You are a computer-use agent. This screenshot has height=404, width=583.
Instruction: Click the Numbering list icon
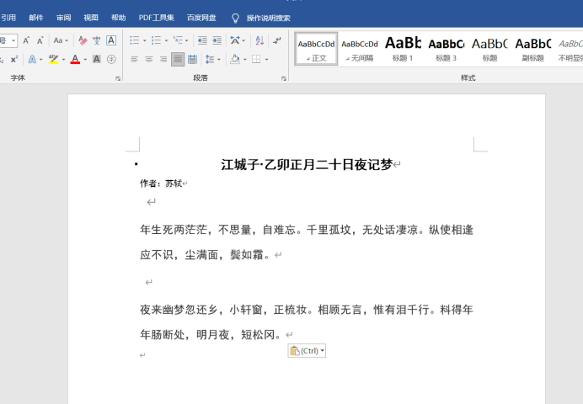(x=156, y=40)
